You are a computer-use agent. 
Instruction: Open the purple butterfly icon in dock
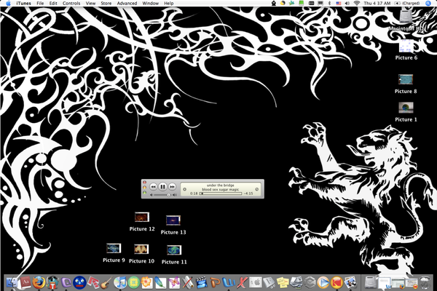click(x=174, y=283)
